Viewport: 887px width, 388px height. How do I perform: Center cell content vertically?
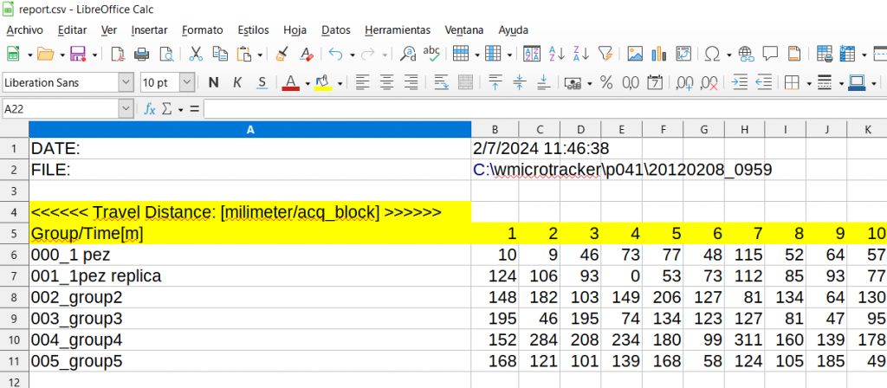(520, 82)
